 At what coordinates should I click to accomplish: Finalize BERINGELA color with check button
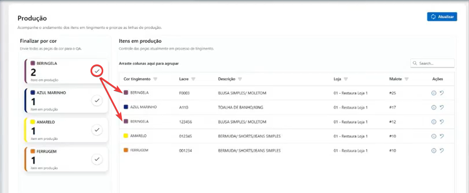point(97,71)
